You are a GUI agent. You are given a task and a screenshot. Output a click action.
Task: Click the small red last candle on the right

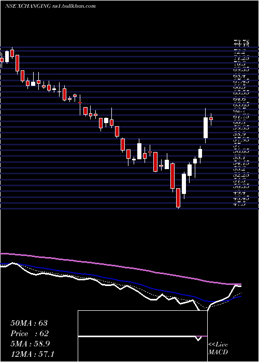[211, 118]
